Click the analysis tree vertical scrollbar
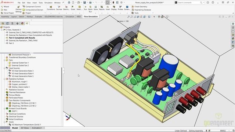This screenshot has width=235, height=132. pos(62,82)
